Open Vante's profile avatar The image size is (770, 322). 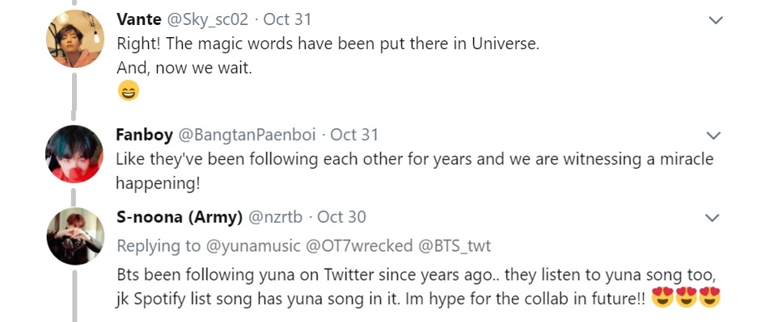[75, 39]
